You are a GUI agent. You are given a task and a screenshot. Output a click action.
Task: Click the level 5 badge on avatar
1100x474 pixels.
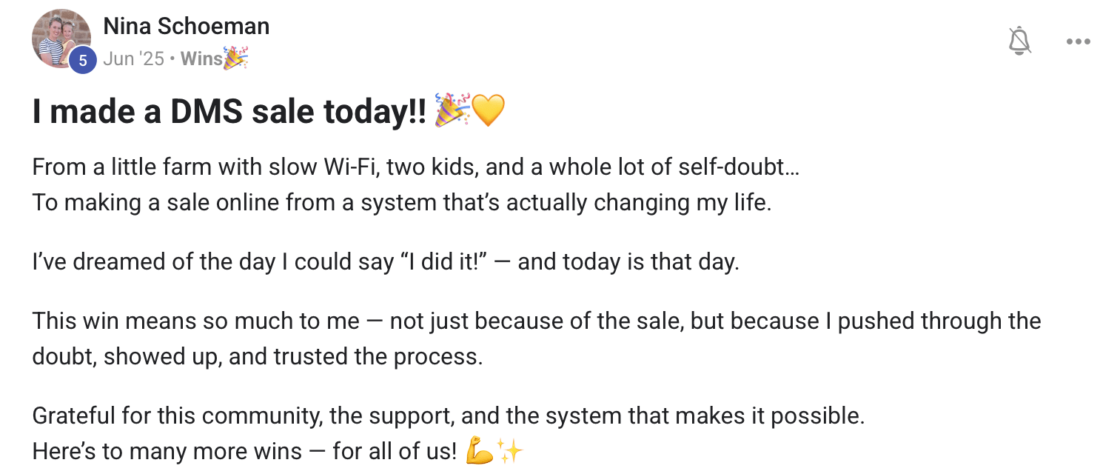pyautogui.click(x=82, y=61)
